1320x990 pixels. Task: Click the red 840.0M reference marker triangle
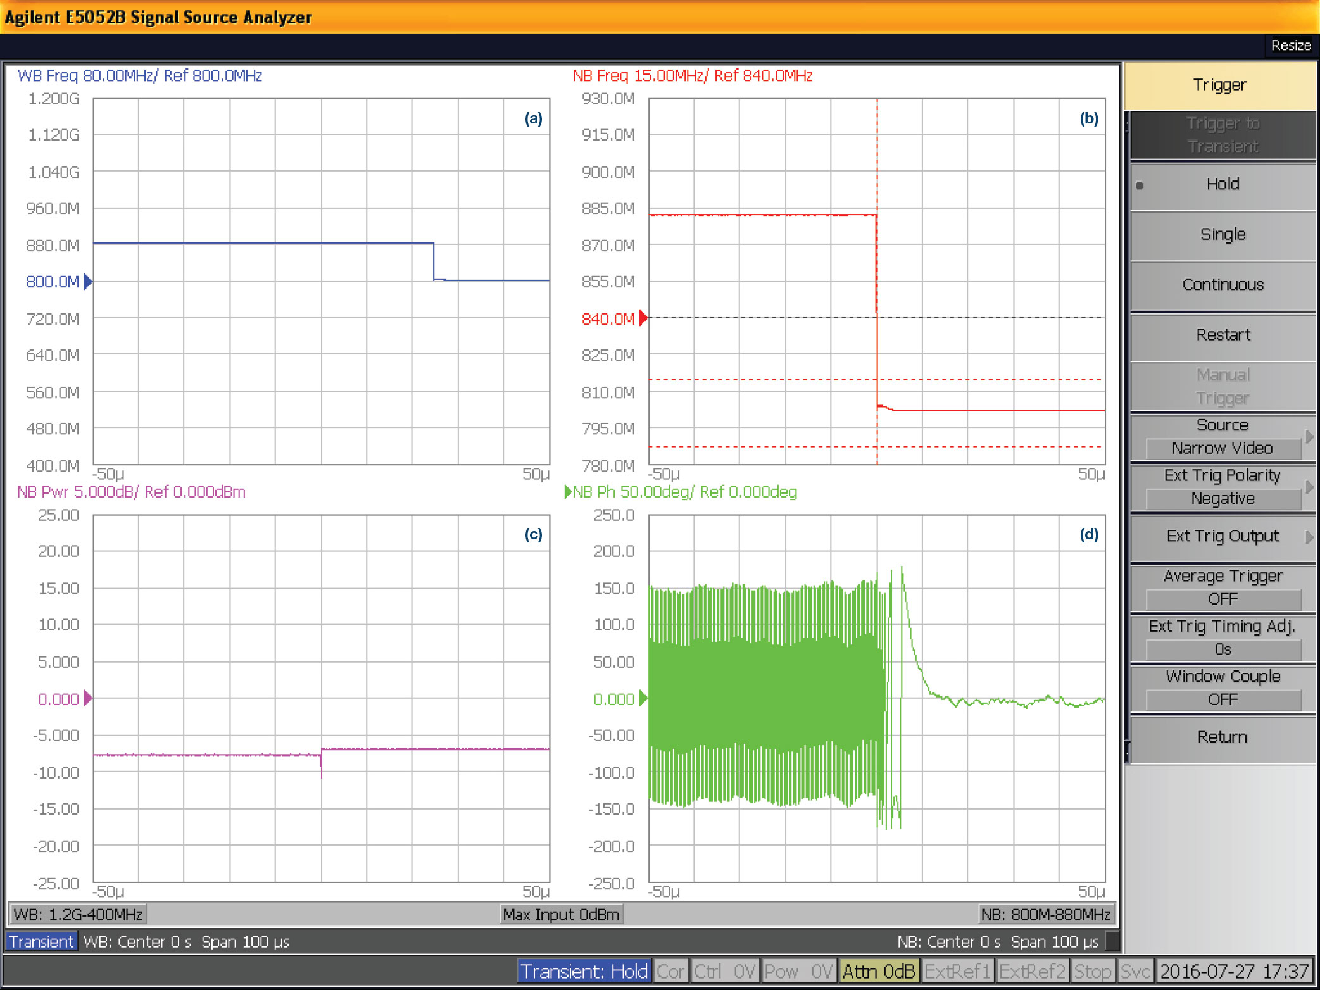coord(643,318)
